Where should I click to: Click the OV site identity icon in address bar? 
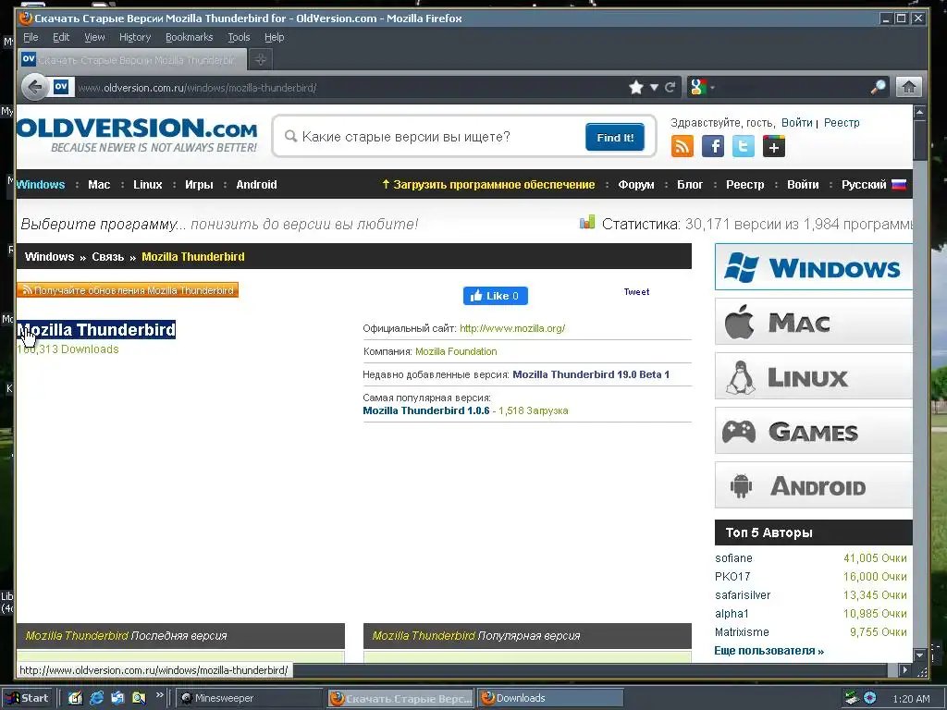pyautogui.click(x=62, y=87)
